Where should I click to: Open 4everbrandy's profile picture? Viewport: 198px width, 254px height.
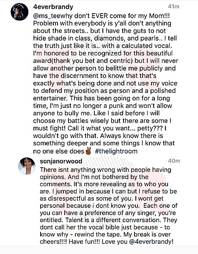point(19,12)
